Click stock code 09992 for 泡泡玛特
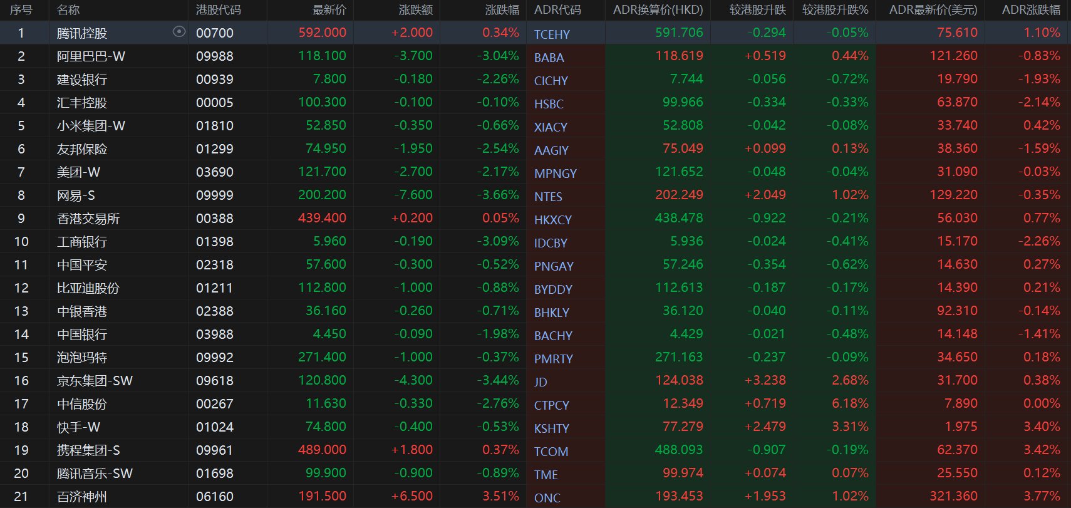The height and width of the screenshot is (508, 1071). tap(214, 358)
